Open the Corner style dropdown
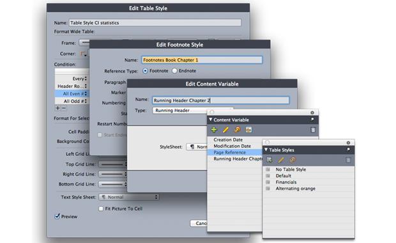Screen dimensions: 396x243 click(x=84, y=54)
